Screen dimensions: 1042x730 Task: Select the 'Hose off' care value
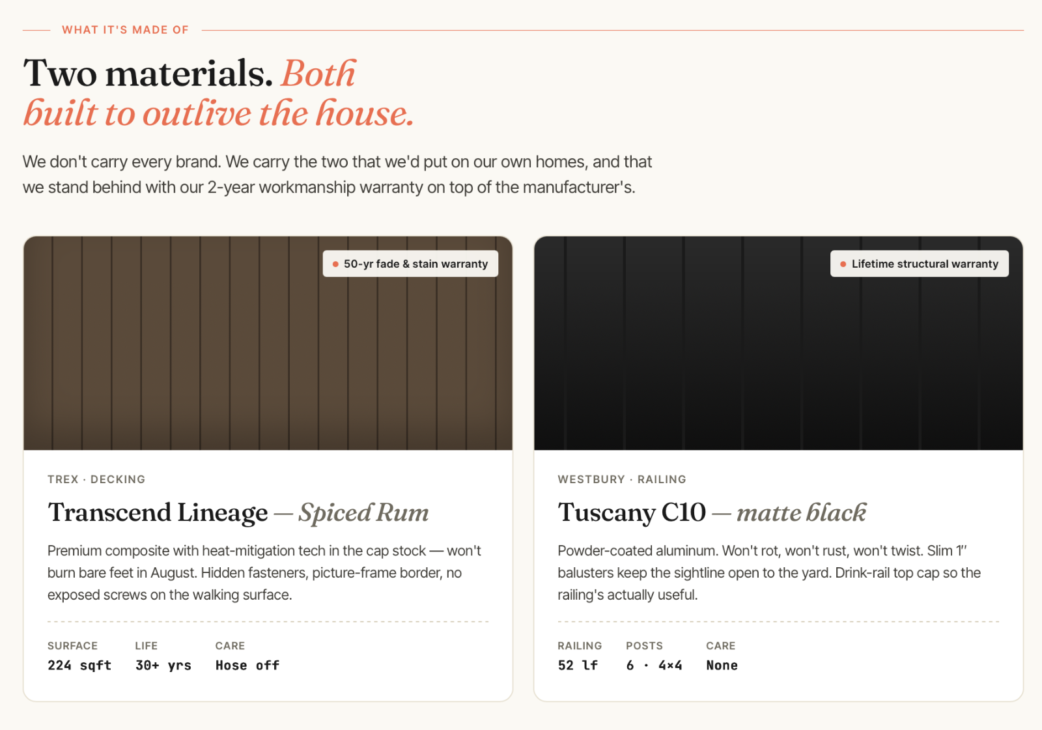[247, 666]
